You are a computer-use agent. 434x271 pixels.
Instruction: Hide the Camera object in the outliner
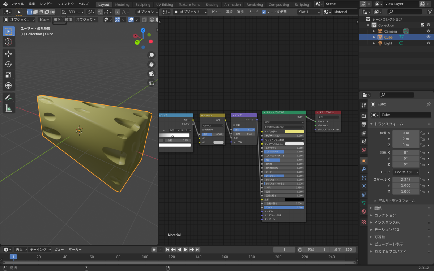[429, 31]
